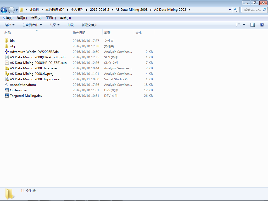This screenshot has width=268, height=201.
Task: Click the search magnifier icon
Action: coord(264,10)
